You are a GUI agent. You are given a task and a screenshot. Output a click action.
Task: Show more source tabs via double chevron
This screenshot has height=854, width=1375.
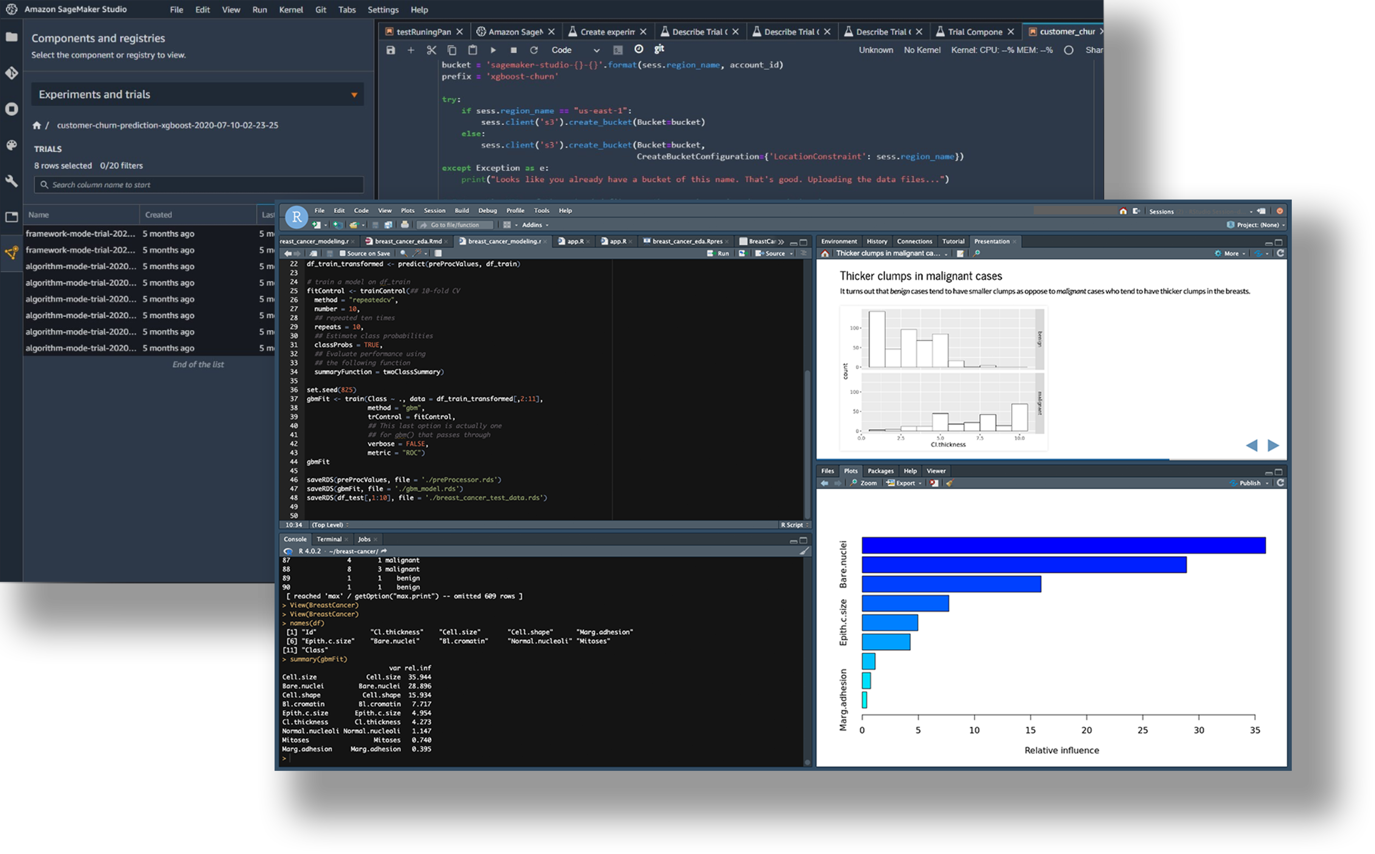(x=781, y=242)
